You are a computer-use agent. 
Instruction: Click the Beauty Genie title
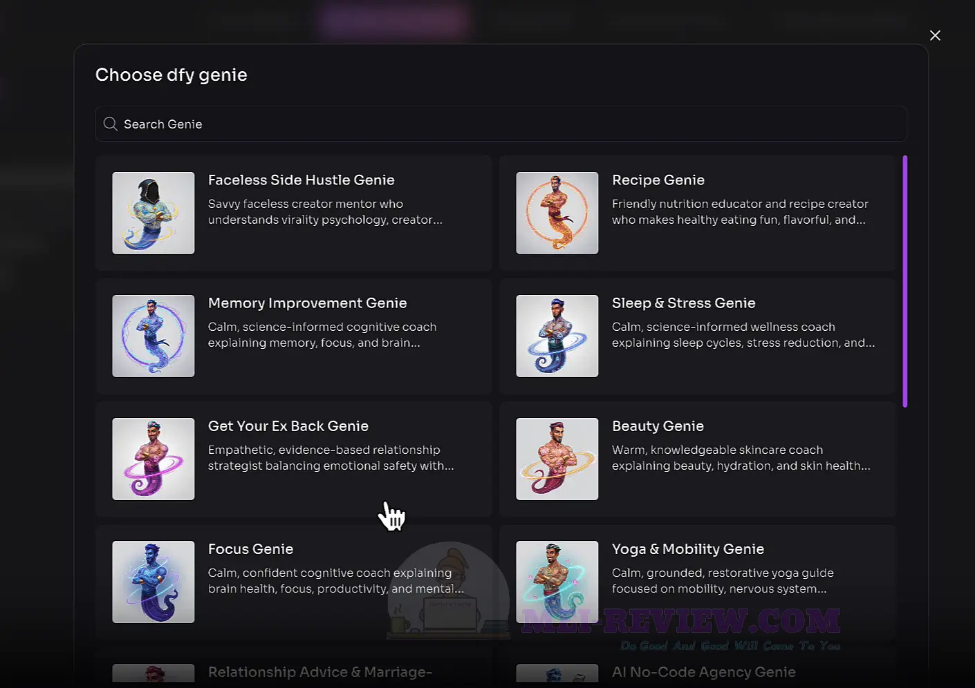[x=658, y=426]
